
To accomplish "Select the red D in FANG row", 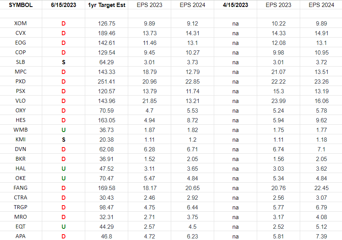I will point(64,188).
